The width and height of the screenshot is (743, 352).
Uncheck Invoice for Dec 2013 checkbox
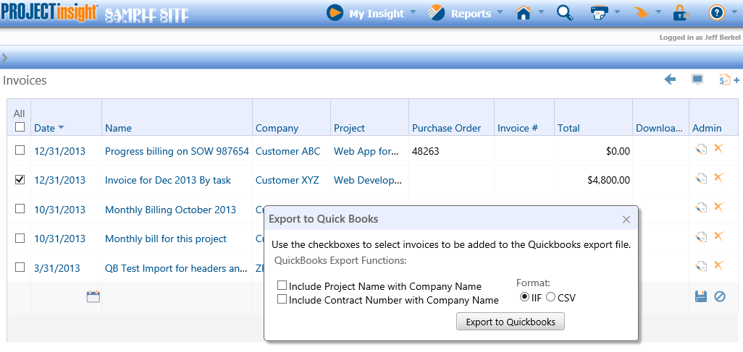pyautogui.click(x=20, y=179)
